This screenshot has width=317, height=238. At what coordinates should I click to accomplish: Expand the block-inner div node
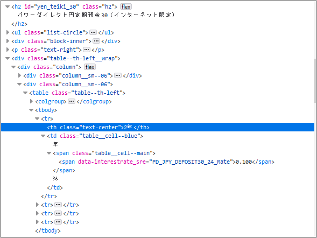pos(8,41)
